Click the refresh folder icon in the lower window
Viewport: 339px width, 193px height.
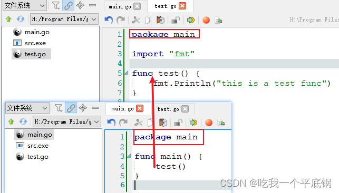click(x=23, y=122)
